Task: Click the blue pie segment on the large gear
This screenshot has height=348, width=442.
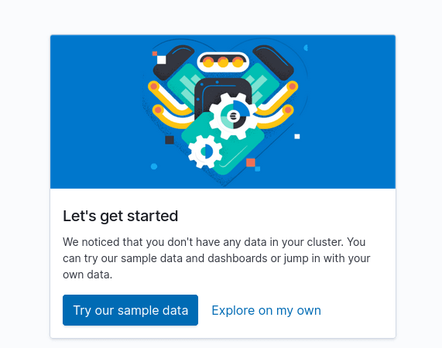Action: click(x=242, y=108)
